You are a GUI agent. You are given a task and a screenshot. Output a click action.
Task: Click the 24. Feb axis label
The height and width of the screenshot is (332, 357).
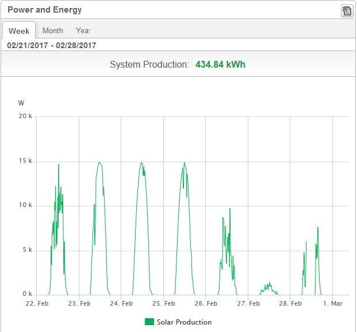(x=121, y=303)
